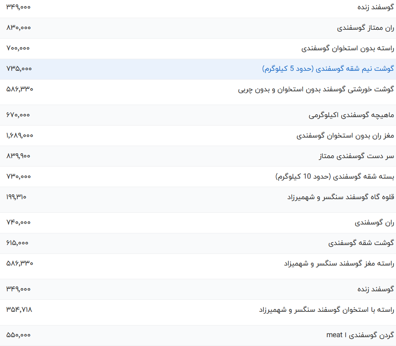Viewport: 396px width, 346px height.
Task: Open highlighted گوشت نیم شقه گوسفندی link
Action: coord(328,69)
